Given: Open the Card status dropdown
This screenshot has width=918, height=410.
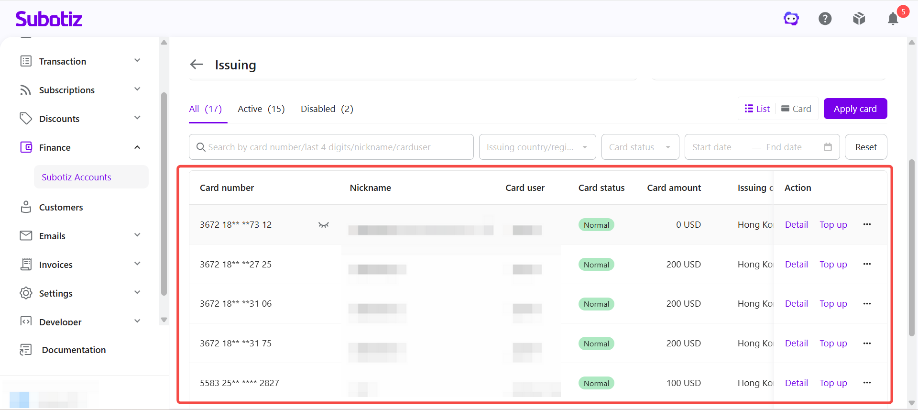Looking at the screenshot, I should 640,147.
